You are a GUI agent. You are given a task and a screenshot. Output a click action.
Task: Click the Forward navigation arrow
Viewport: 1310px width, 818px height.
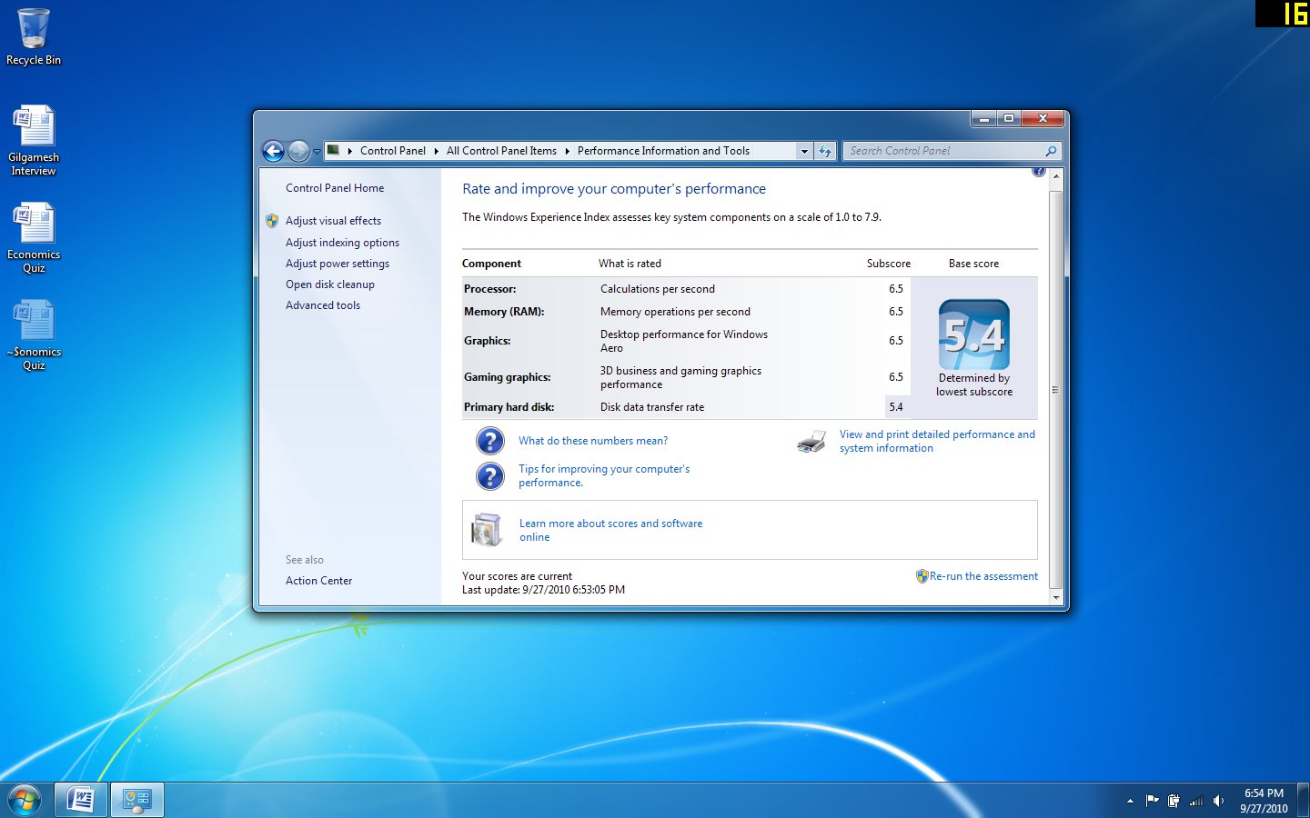(x=298, y=151)
